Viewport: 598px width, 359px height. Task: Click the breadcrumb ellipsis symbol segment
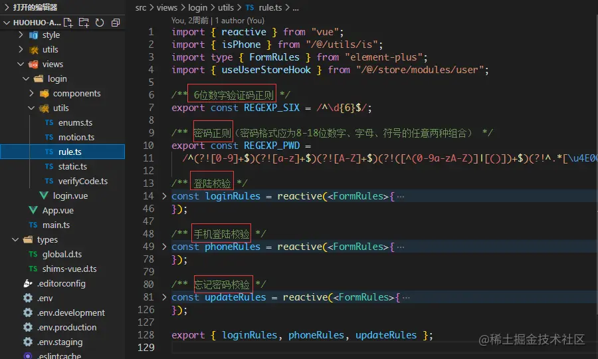[296, 7]
